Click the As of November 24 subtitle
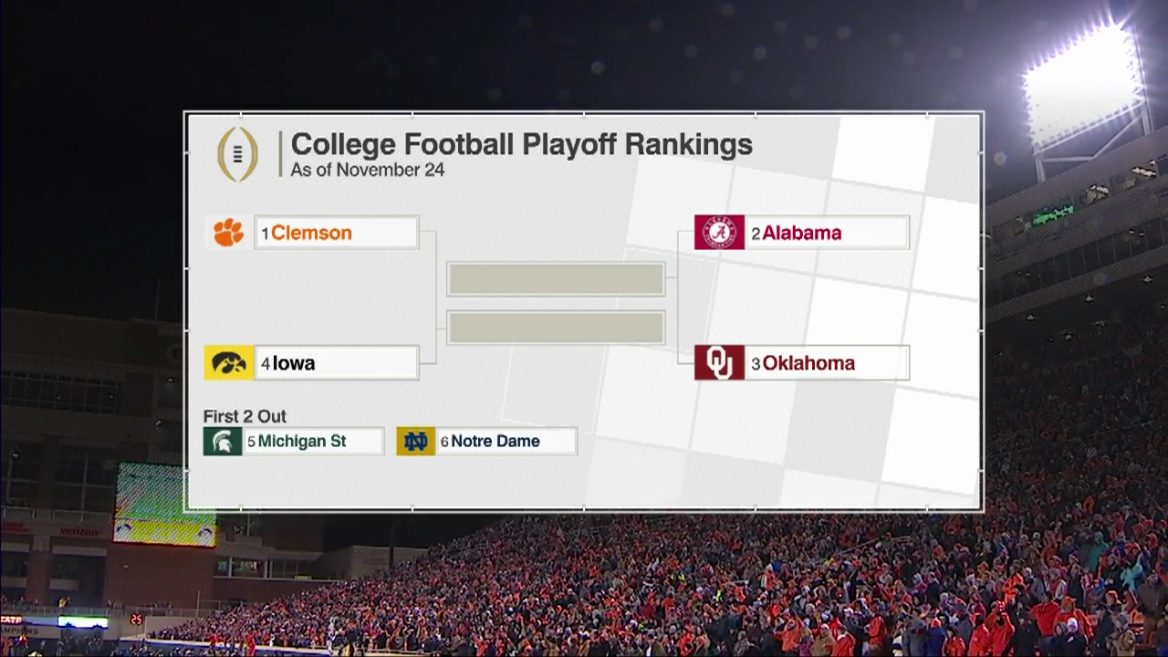 368,170
